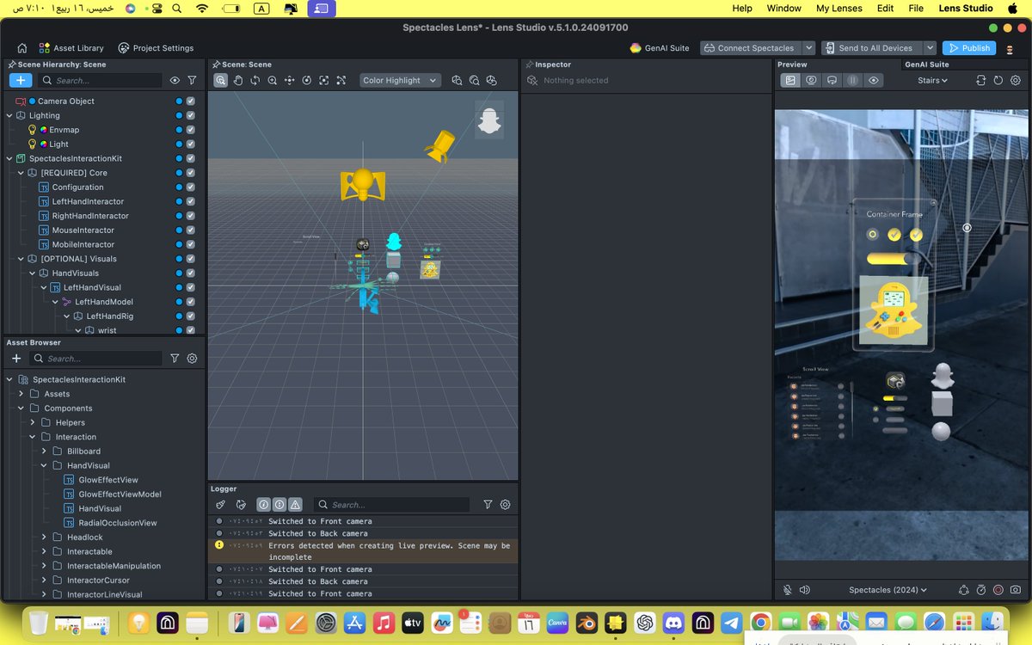Screen dimensions: 1032x645
Task: Select the pan hand tool in Scene toolbar
Action: pos(238,80)
